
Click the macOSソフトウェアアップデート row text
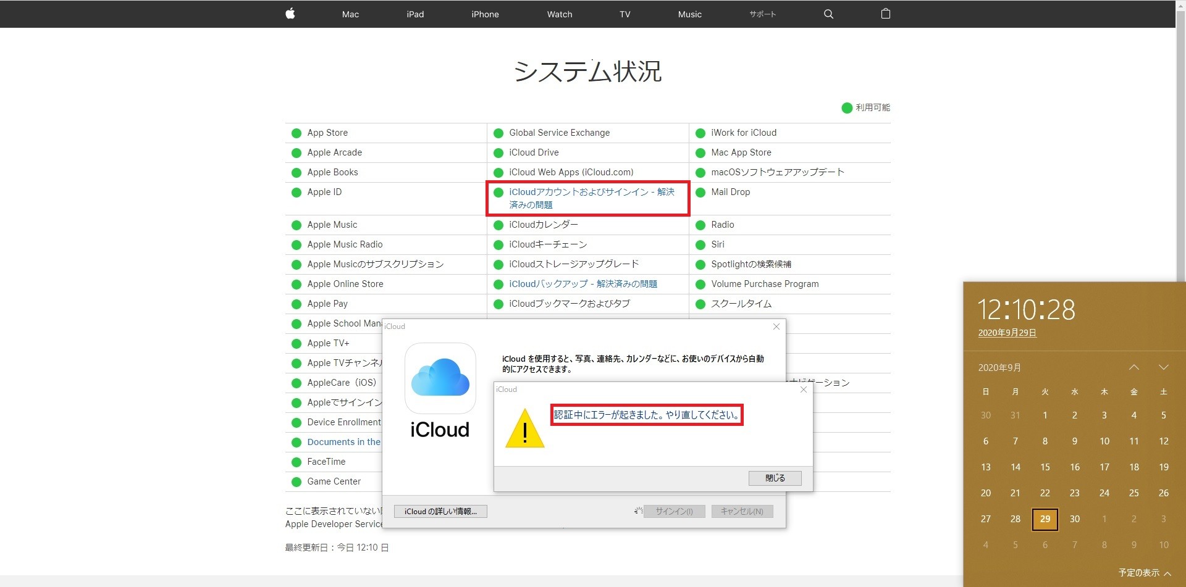[778, 172]
